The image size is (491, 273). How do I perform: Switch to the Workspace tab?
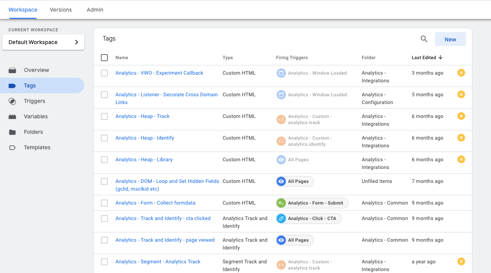[23, 10]
